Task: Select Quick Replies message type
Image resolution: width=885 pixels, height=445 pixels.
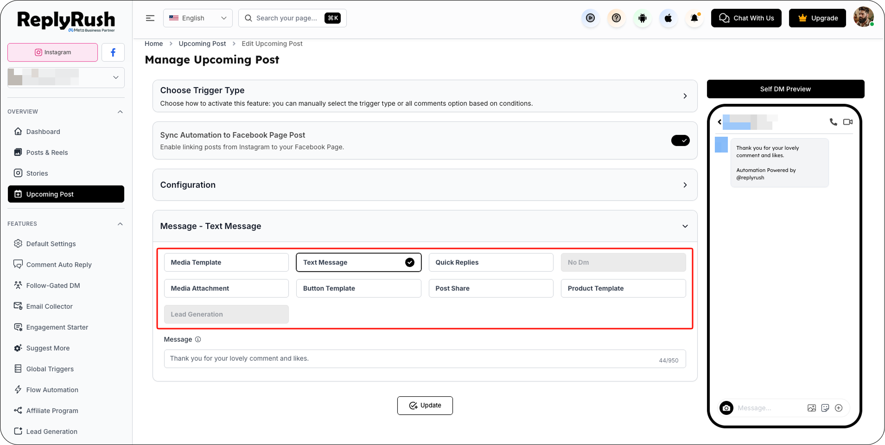Action: point(491,262)
